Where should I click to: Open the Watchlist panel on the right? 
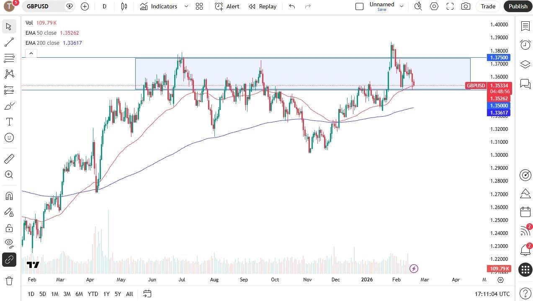pyautogui.click(x=525, y=26)
